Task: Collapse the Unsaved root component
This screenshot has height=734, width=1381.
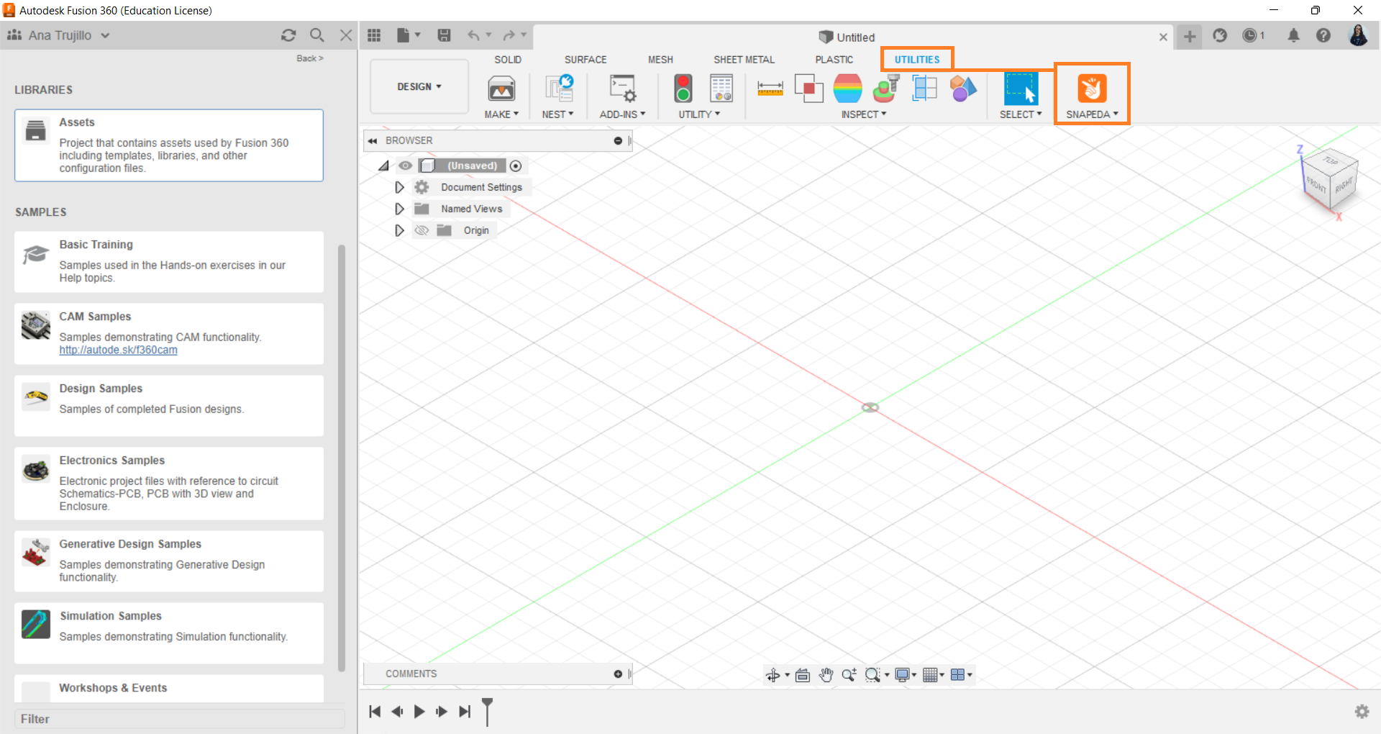Action: pyautogui.click(x=384, y=166)
